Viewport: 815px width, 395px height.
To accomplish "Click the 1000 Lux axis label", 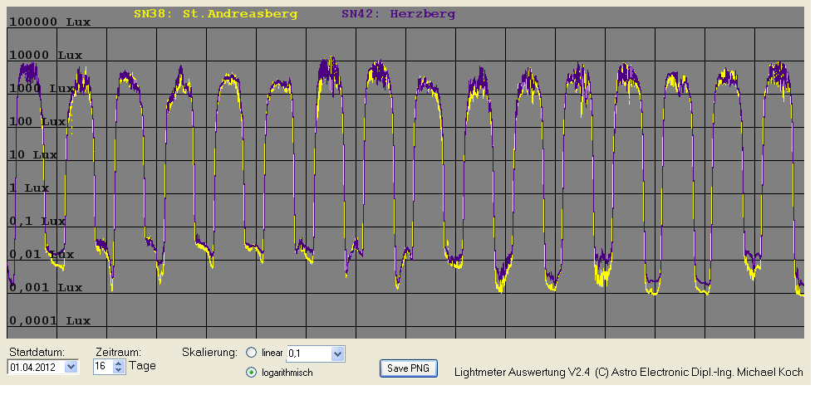I will coord(42,88).
